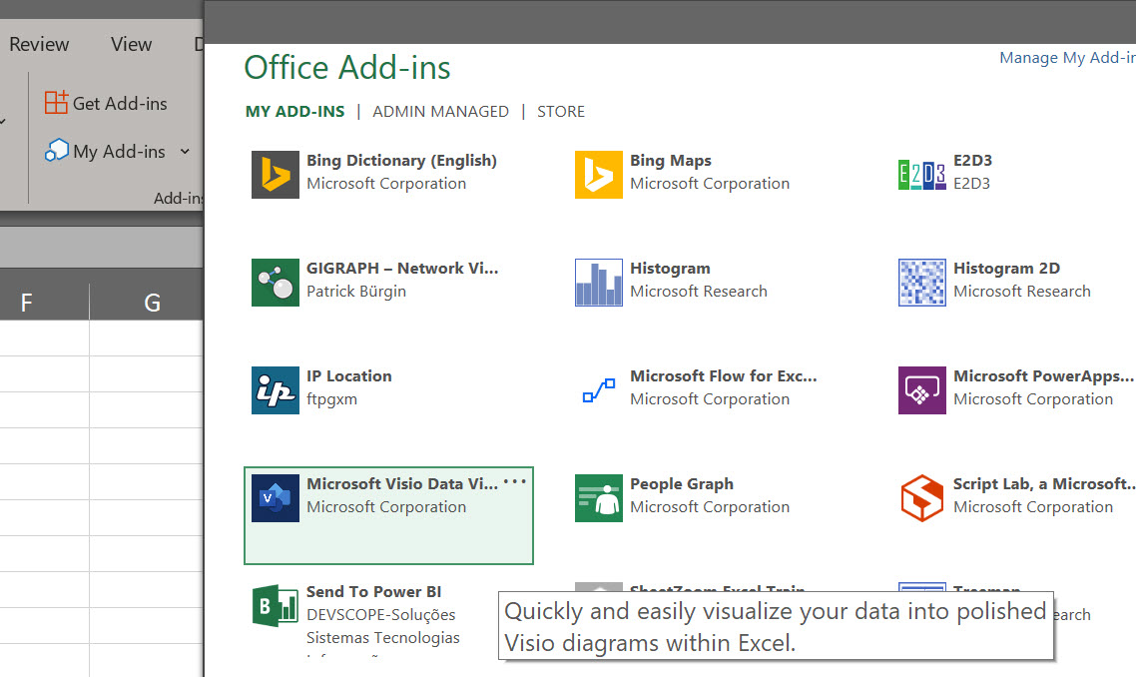This screenshot has height=677, width=1136.
Task: Click the GIGRAPH – Network Vi... title
Action: tap(402, 269)
